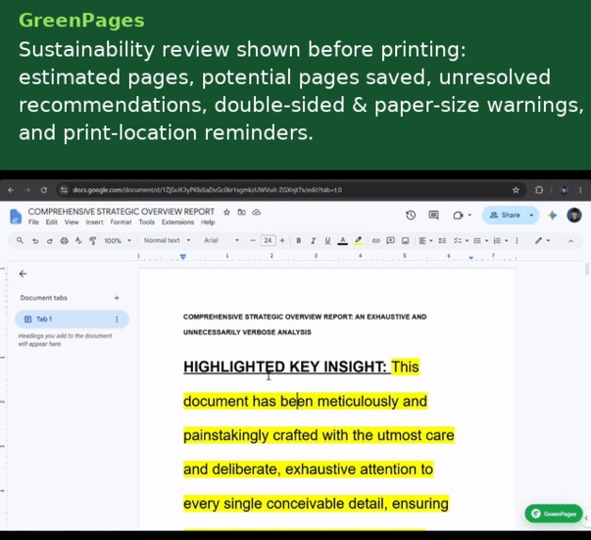Close document tabs panel back arrow
The width and height of the screenshot is (591, 540).
tap(23, 273)
